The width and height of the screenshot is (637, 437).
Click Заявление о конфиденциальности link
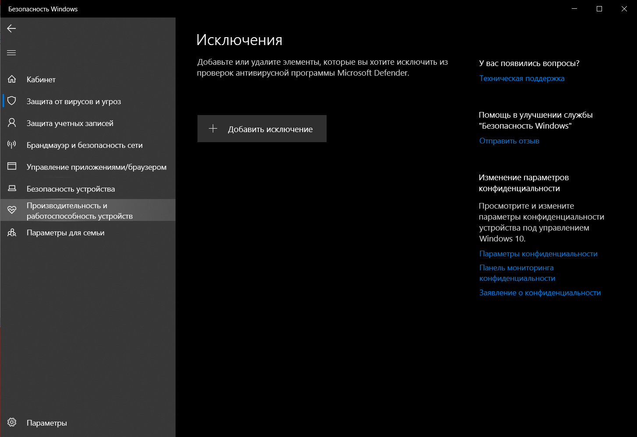540,293
